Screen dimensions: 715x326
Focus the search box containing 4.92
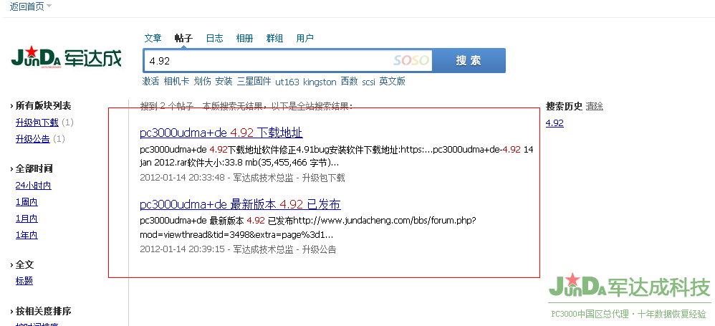point(287,61)
